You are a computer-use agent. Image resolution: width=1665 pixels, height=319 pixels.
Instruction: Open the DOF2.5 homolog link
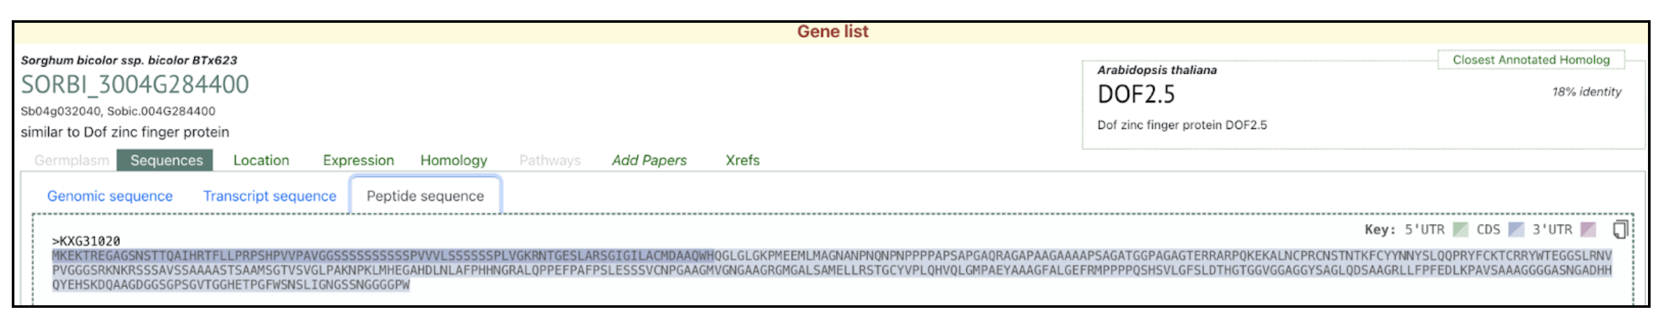coord(1136,95)
